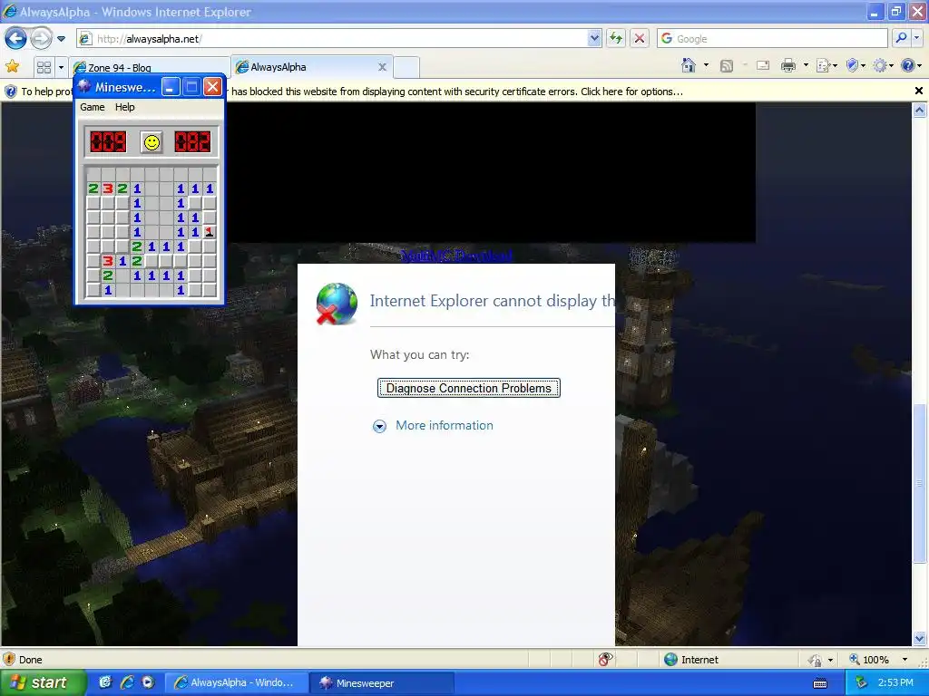
Task: Click the status bar shield icon
Action: point(9,660)
